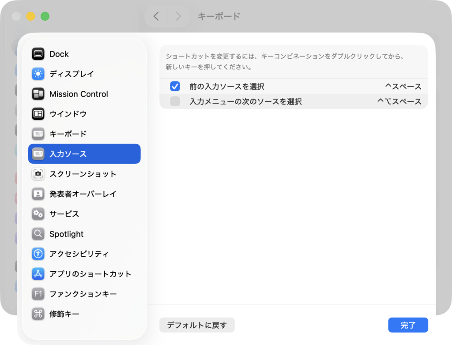Uncheck 前の入力ソースを選択 checkbox
Screen dimensions: 452x345
pos(175,86)
